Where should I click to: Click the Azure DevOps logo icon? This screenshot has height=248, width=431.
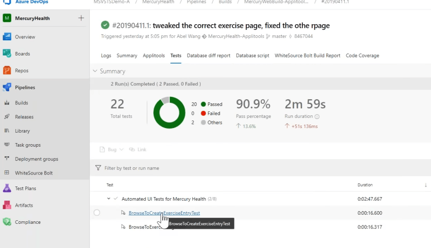(7, 2)
